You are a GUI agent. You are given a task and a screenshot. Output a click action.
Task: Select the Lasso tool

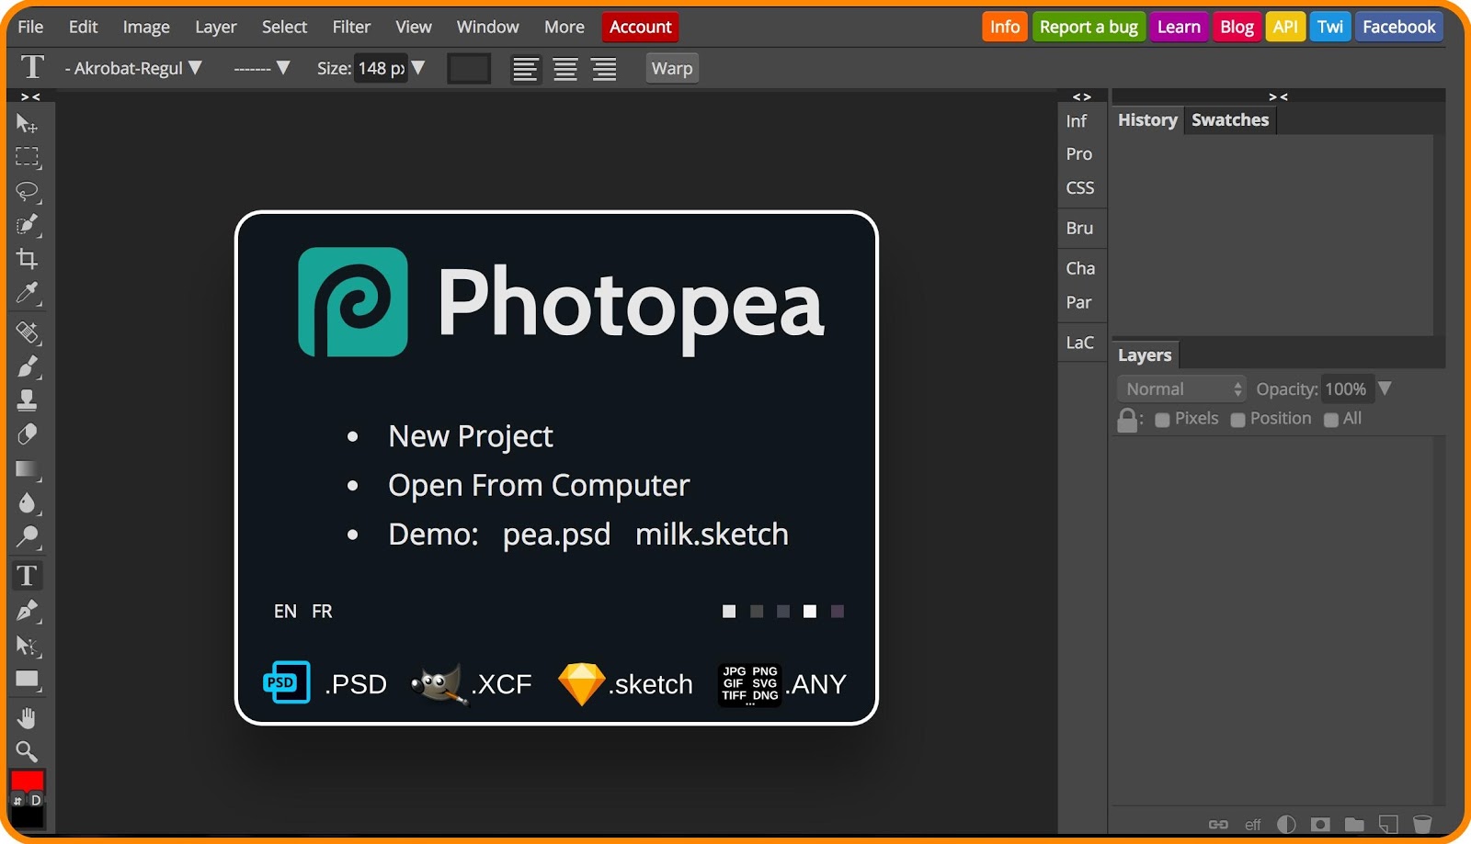(27, 191)
